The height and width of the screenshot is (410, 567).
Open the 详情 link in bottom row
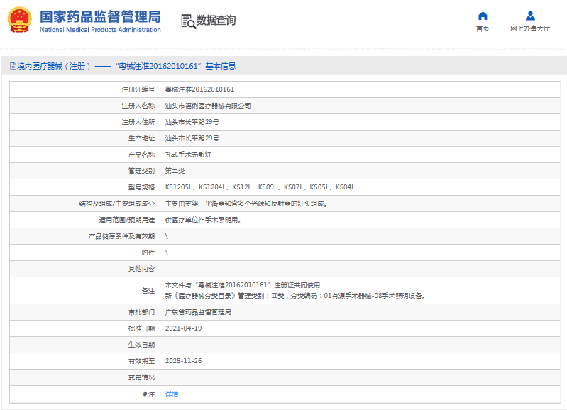[172, 394]
